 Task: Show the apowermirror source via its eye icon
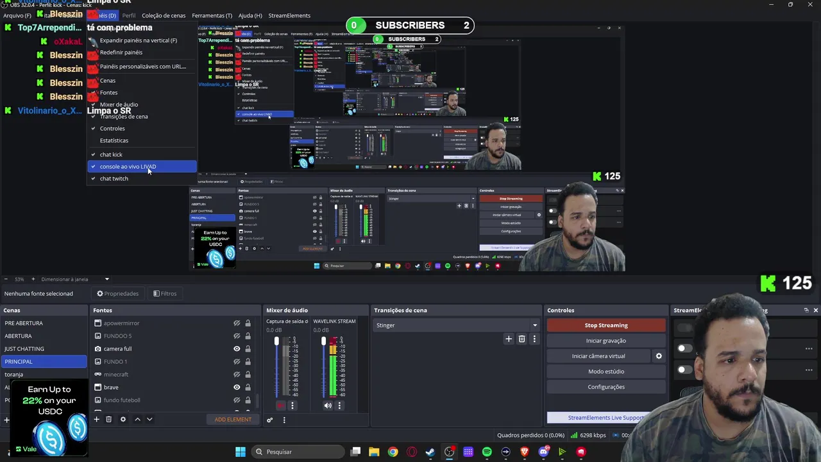click(237, 323)
